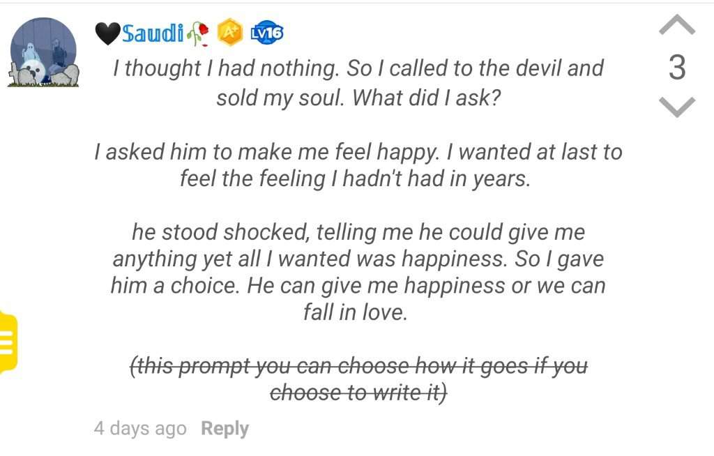The image size is (714, 456).
Task: Click the vote count number 3
Action: click(677, 68)
